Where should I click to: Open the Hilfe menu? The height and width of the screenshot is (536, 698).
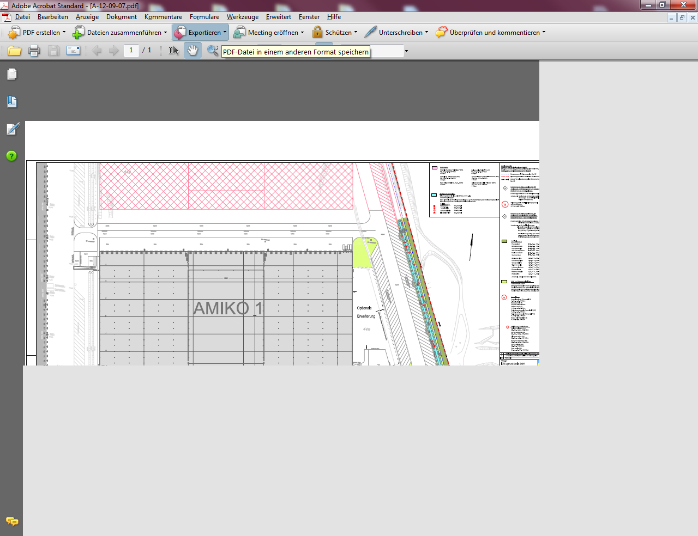pos(334,17)
